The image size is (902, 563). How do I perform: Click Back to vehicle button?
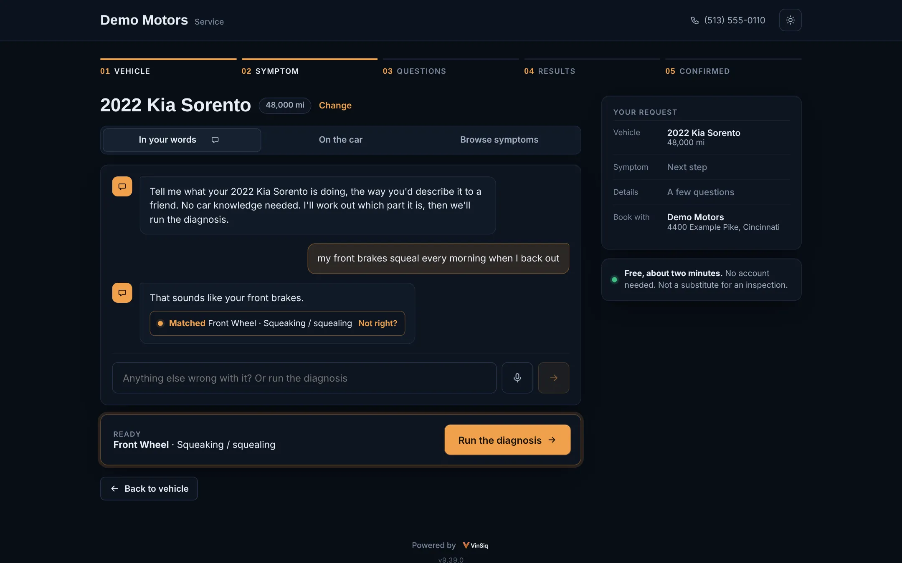pos(149,488)
